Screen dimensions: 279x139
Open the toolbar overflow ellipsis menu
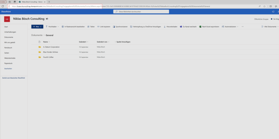click(242, 27)
